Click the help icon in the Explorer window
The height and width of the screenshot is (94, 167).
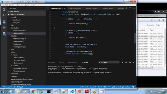click(x=163, y=20)
